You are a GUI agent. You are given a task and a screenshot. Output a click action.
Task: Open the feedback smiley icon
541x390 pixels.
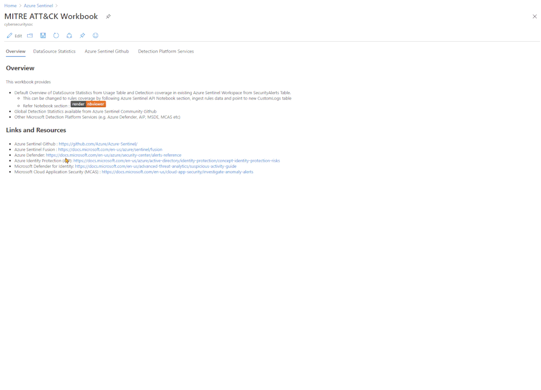(95, 36)
